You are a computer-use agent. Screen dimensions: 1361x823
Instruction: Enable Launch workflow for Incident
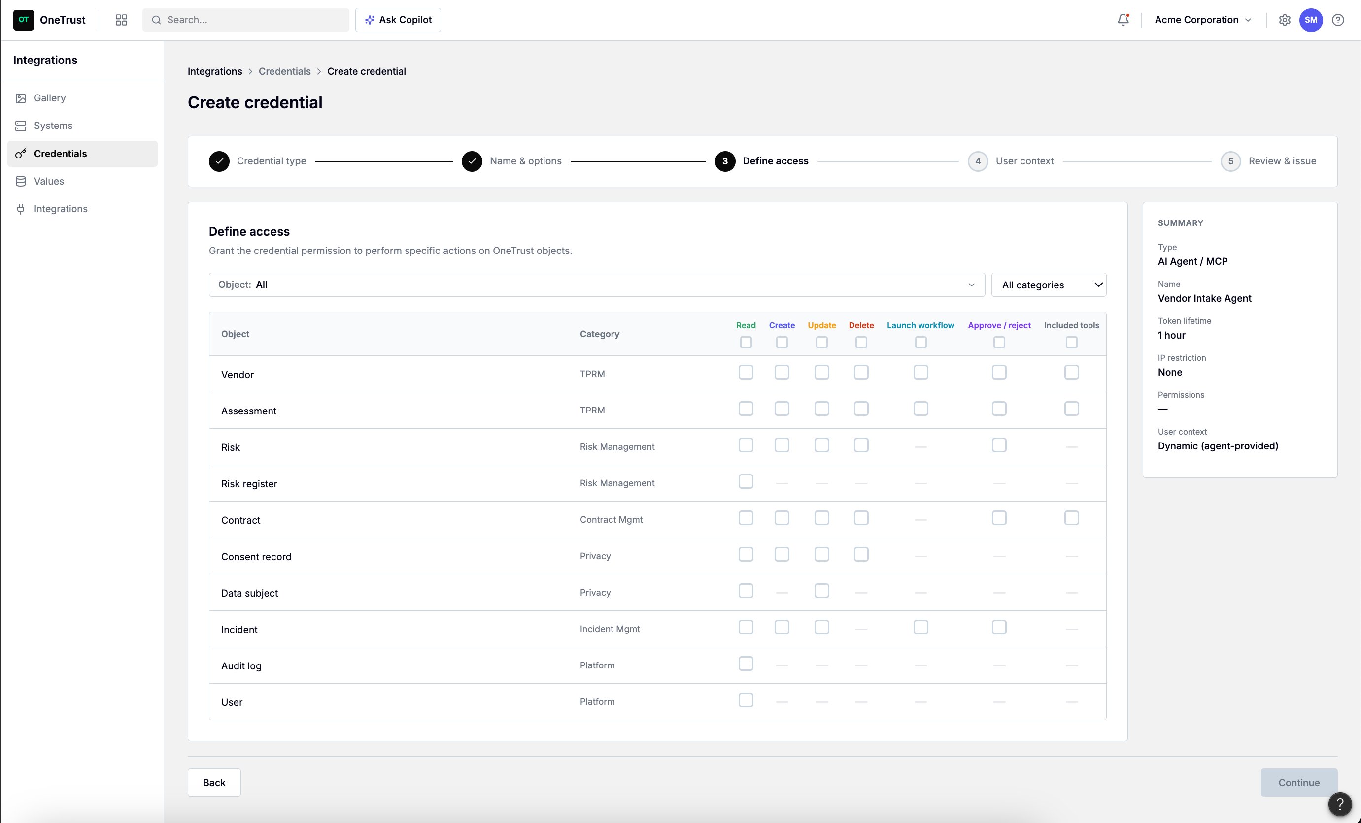pyautogui.click(x=921, y=627)
